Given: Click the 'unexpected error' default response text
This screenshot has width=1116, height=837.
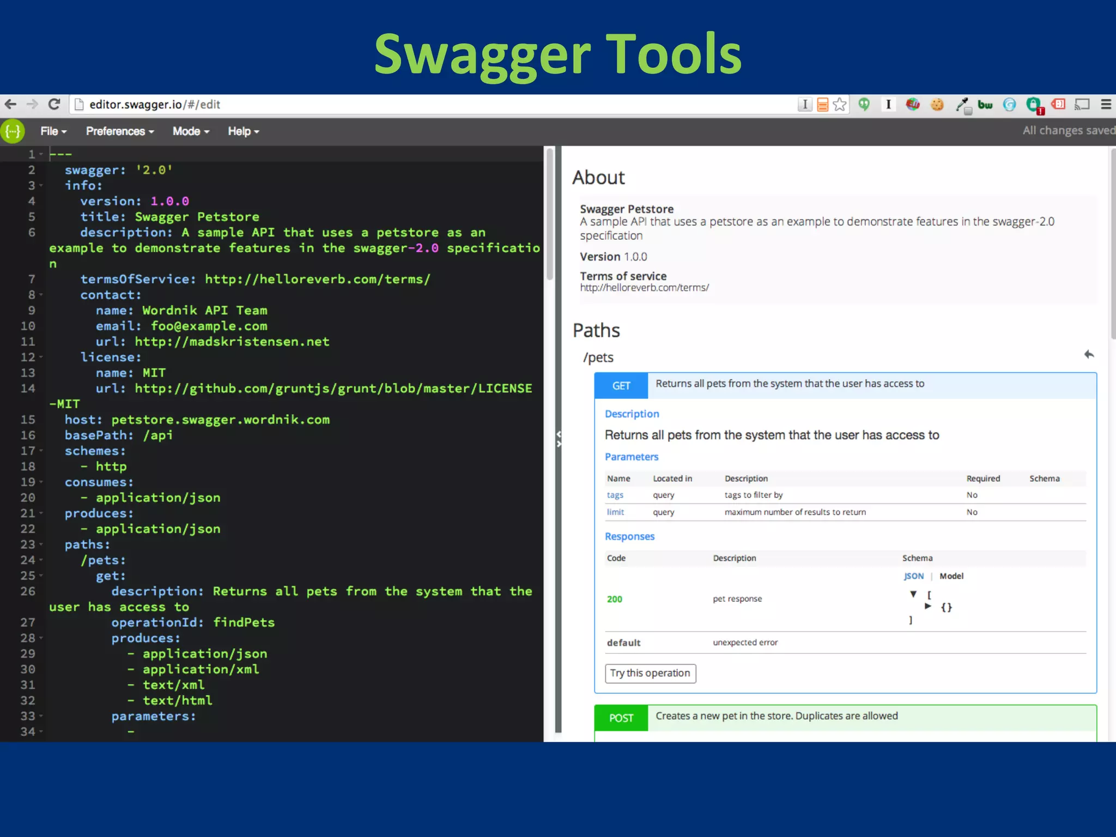Looking at the screenshot, I should 745,643.
